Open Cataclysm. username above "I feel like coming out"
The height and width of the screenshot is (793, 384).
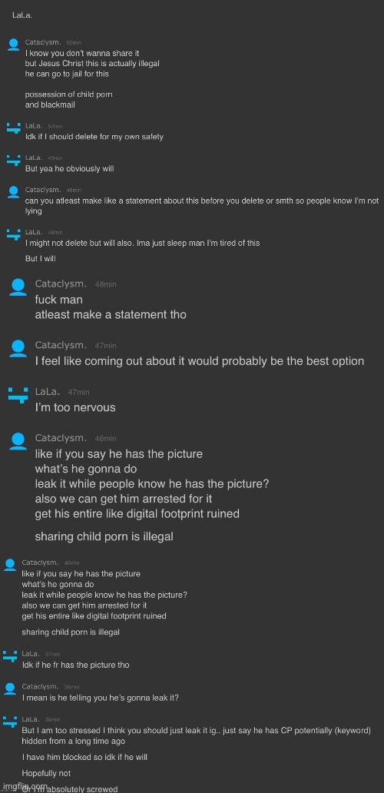click(x=61, y=345)
